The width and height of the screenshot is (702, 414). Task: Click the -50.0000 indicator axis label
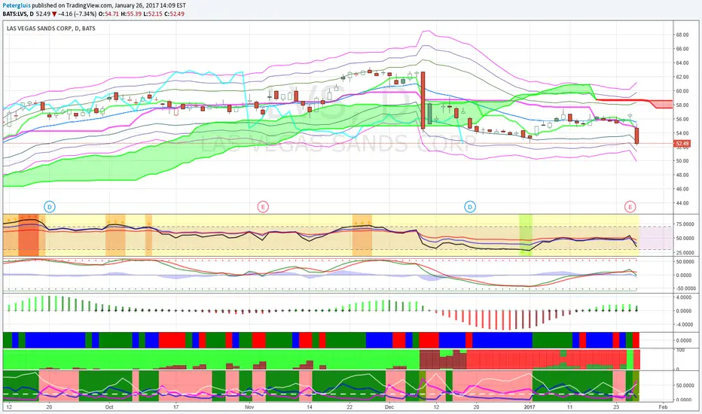(685, 289)
